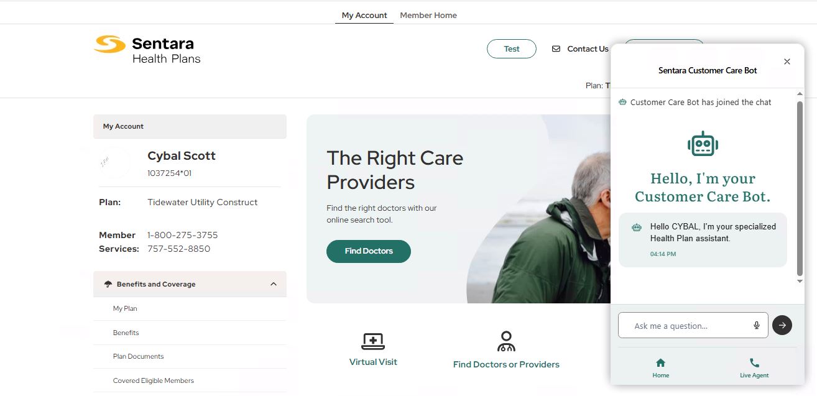Click the Virtual Visit laptop icon

[373, 341]
